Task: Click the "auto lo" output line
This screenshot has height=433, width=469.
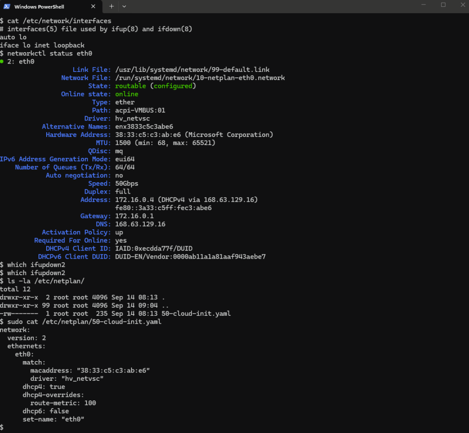Action: (x=13, y=37)
